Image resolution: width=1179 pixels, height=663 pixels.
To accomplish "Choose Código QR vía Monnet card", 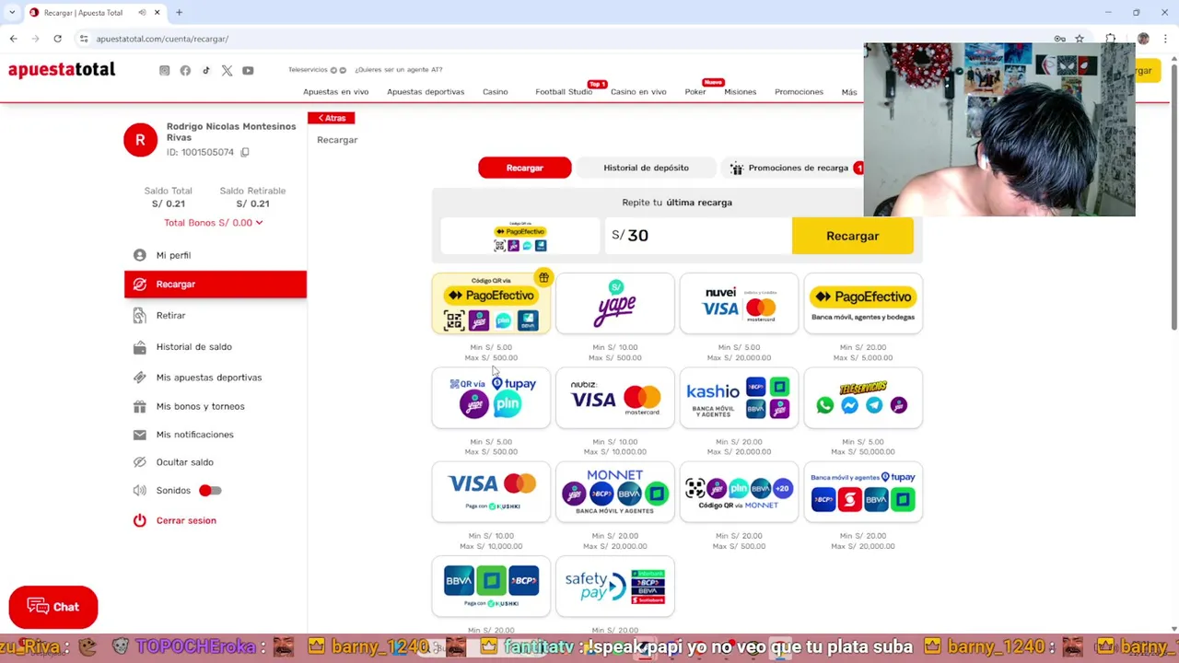I will 739,492.
